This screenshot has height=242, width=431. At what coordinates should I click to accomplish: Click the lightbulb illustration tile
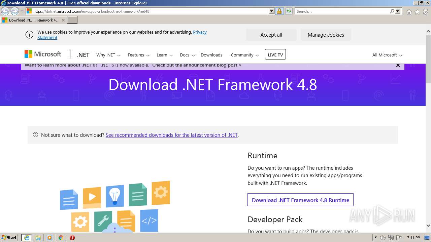coord(115,196)
